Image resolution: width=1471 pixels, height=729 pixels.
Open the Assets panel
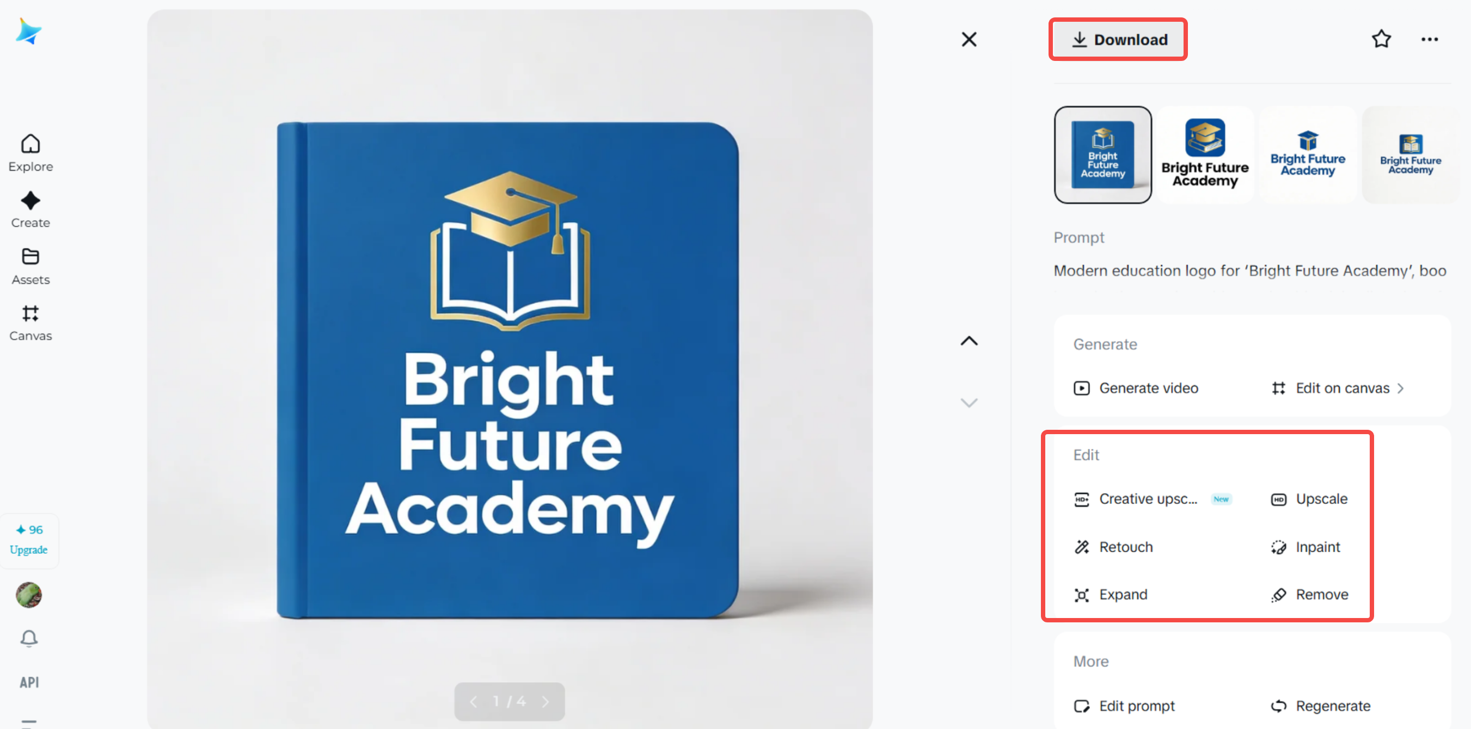(30, 266)
